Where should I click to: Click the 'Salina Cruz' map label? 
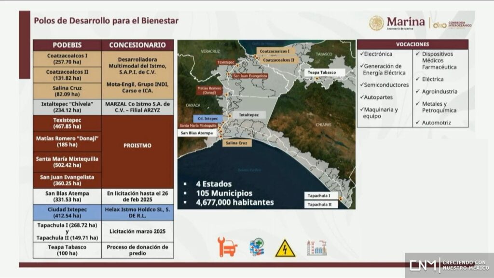pyautogui.click(x=236, y=143)
